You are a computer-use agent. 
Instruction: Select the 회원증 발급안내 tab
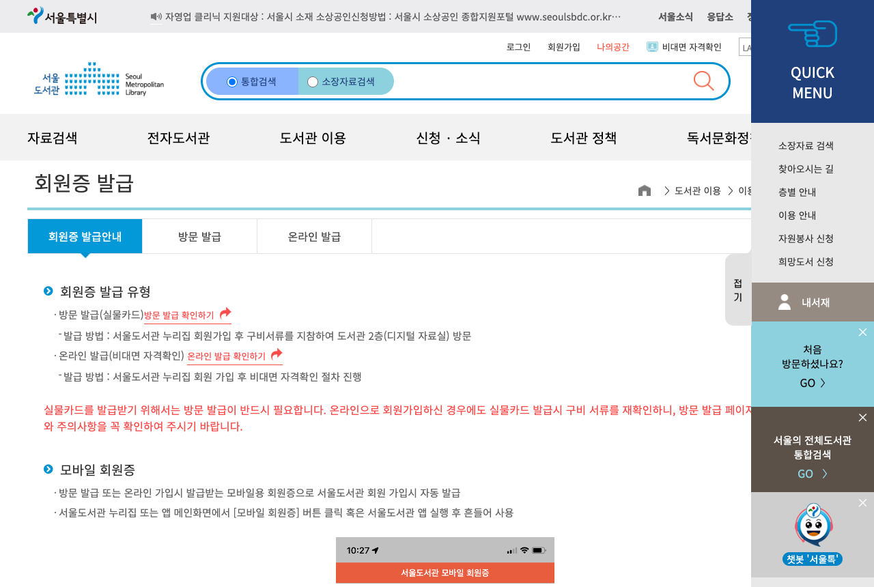(85, 236)
